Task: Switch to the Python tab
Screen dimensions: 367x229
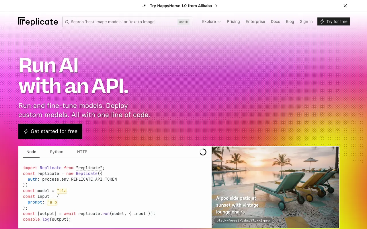Action: [x=56, y=152]
